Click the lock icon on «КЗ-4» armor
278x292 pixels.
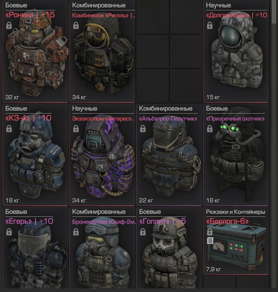click(9, 129)
